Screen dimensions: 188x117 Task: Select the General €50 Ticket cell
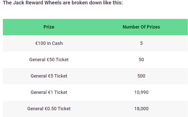49,60
